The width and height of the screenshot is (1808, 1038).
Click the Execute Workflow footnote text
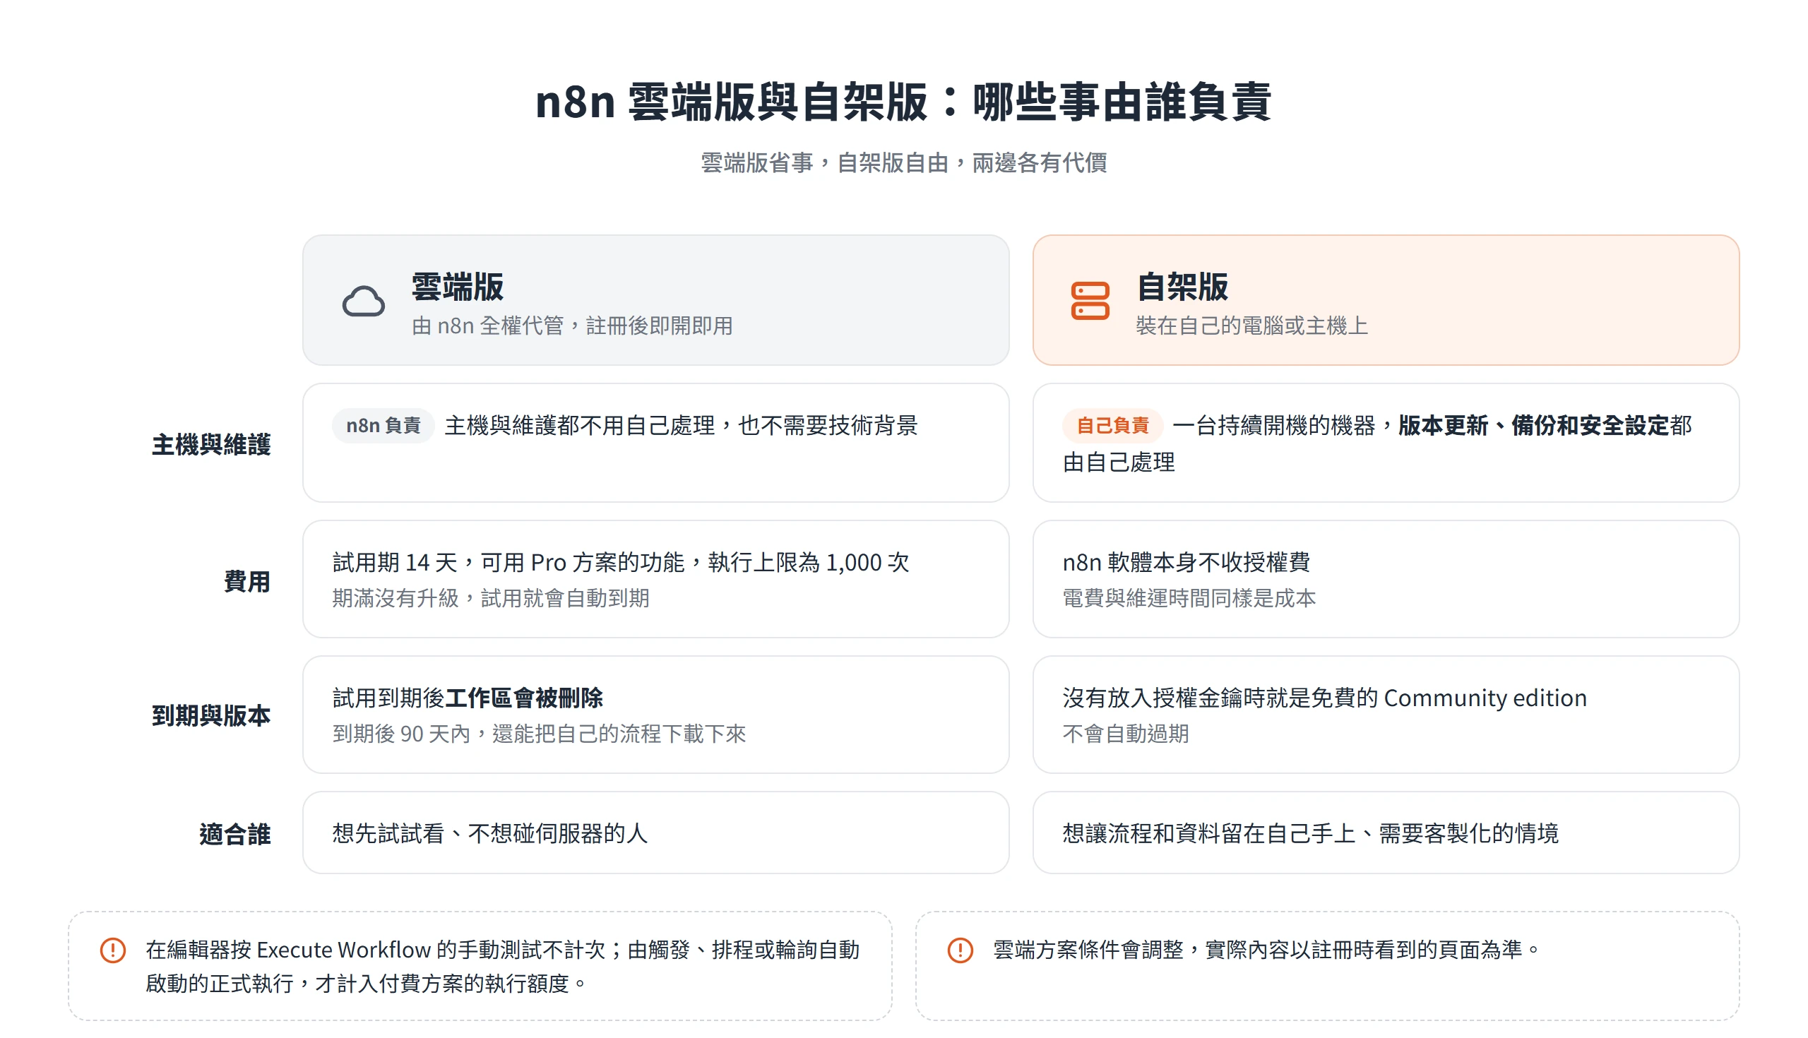(x=502, y=967)
